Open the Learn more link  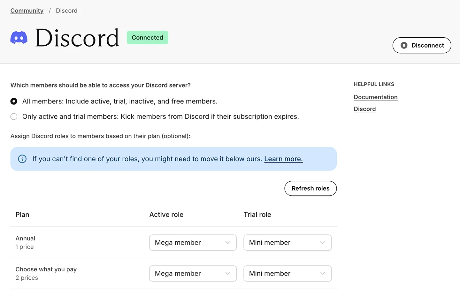[283, 159]
